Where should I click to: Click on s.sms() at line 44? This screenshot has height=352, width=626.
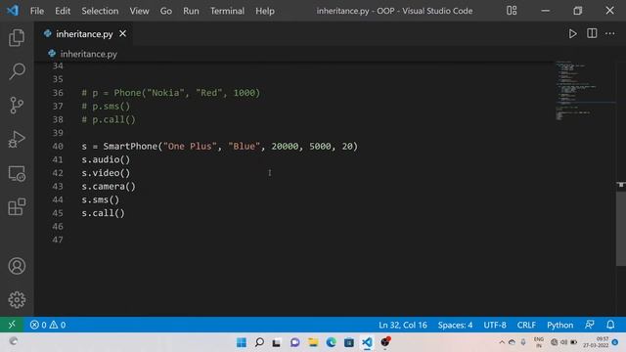(x=100, y=199)
